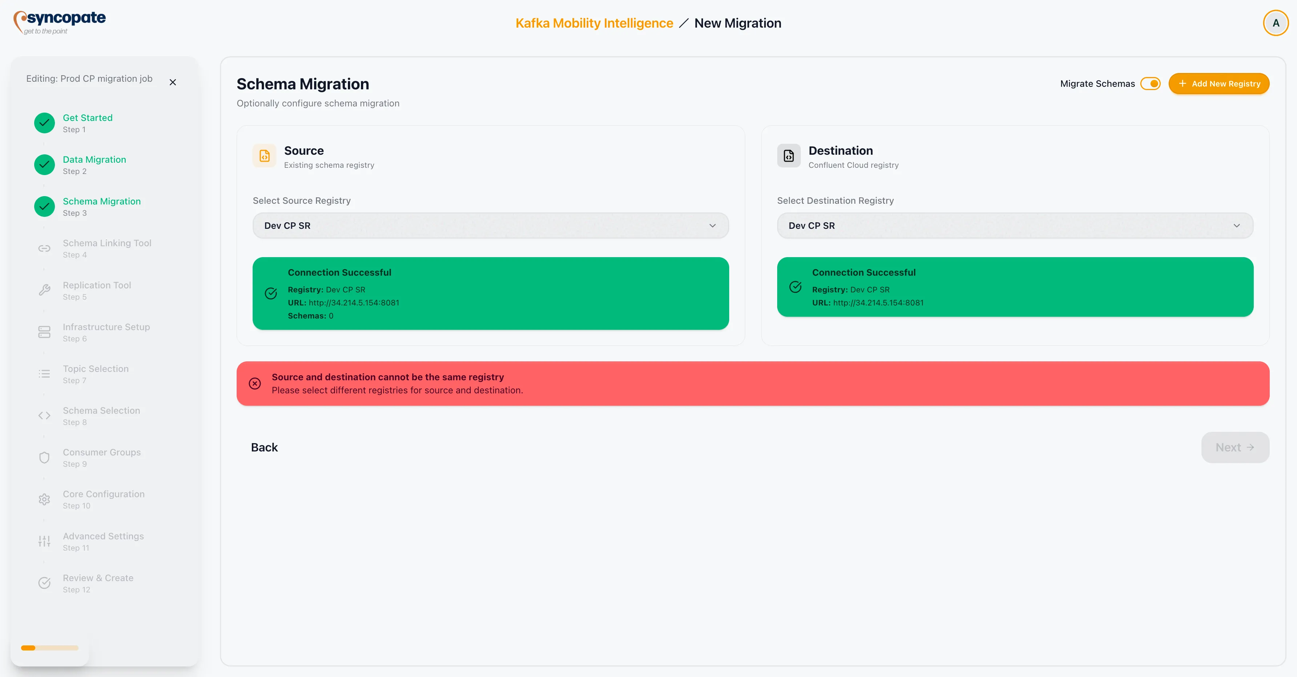The width and height of the screenshot is (1297, 677).
Task: Select the Schema Selection code icon
Action: click(44, 415)
